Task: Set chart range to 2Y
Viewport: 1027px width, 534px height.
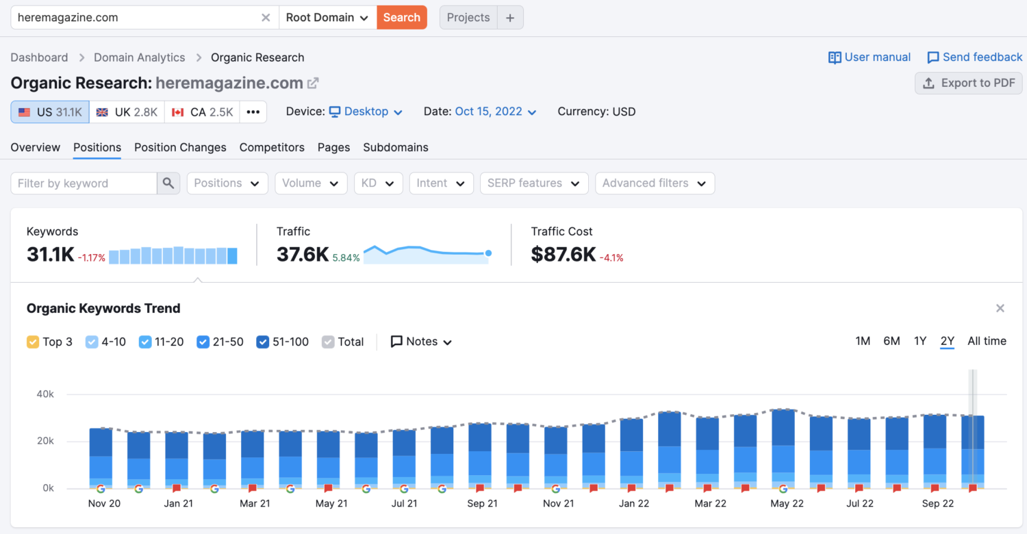Action: [948, 341]
